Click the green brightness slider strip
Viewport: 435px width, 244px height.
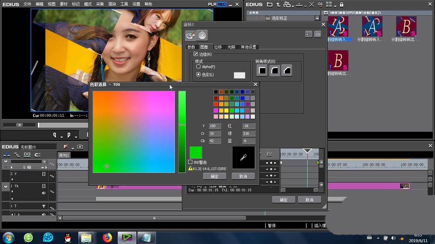pyautogui.click(x=182, y=132)
